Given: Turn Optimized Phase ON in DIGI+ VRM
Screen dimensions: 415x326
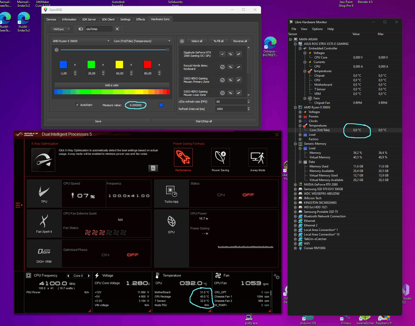Looking at the screenshot, I should tap(105, 255).
